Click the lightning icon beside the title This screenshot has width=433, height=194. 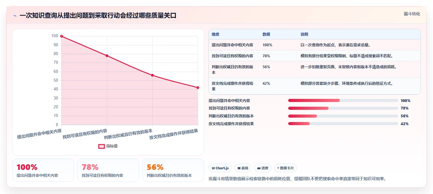[15, 16]
